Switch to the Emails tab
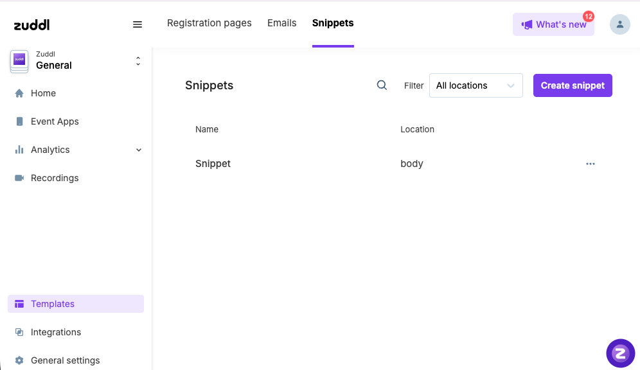This screenshot has height=370, width=640. (281, 23)
